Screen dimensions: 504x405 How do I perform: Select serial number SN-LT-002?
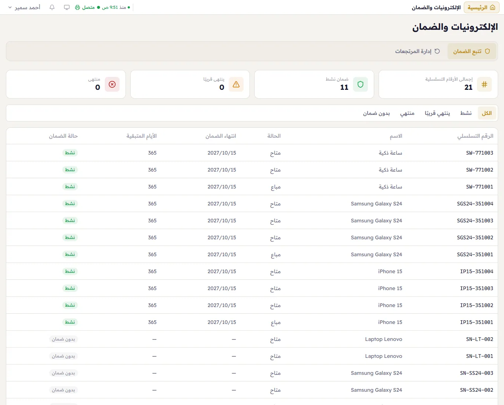(x=480, y=339)
